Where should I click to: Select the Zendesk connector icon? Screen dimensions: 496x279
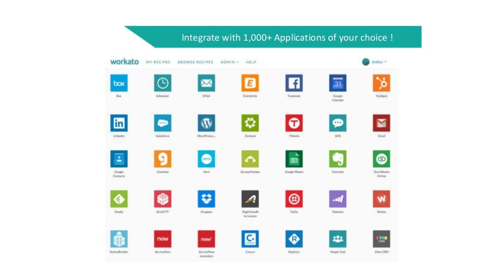tap(250, 123)
